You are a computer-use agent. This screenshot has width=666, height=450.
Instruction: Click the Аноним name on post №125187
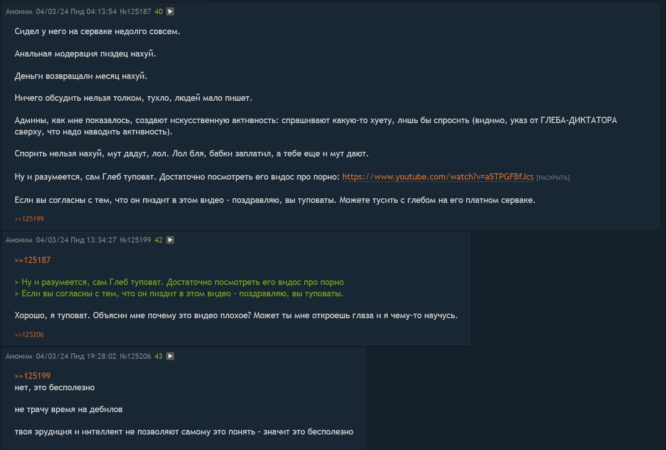point(19,12)
